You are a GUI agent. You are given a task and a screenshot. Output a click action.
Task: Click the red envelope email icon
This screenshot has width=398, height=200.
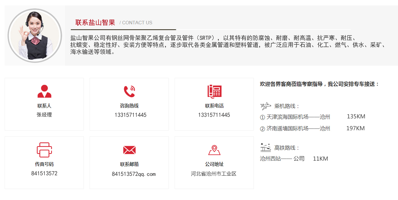click(x=129, y=150)
